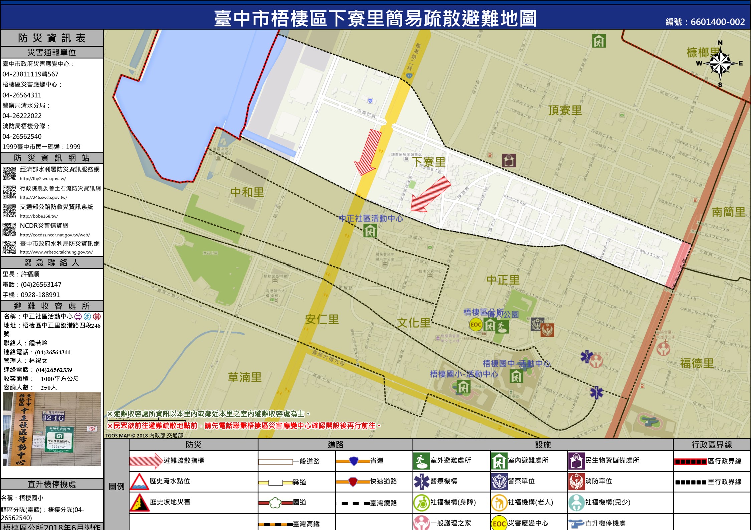Viewport: 751px width, 530px height.
Task: Click the red 區行政界線 line swatch in the legend
Action: (690, 462)
